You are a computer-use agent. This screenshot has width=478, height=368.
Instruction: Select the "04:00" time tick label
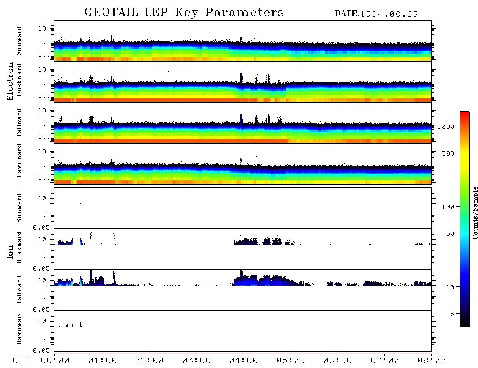click(x=243, y=360)
